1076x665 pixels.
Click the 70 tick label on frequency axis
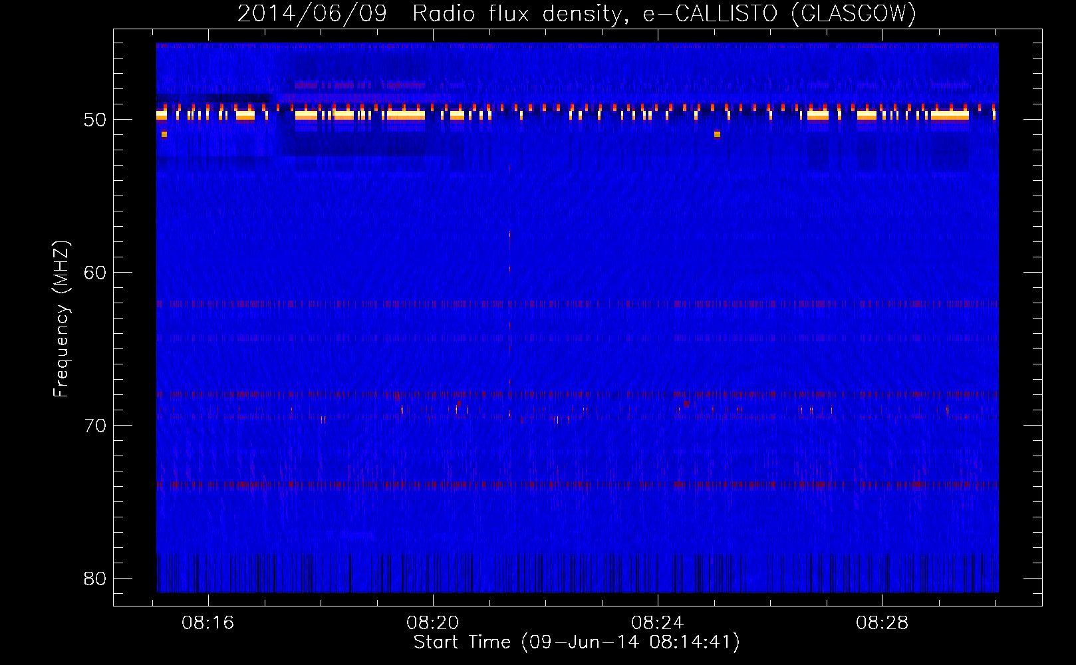coord(95,426)
